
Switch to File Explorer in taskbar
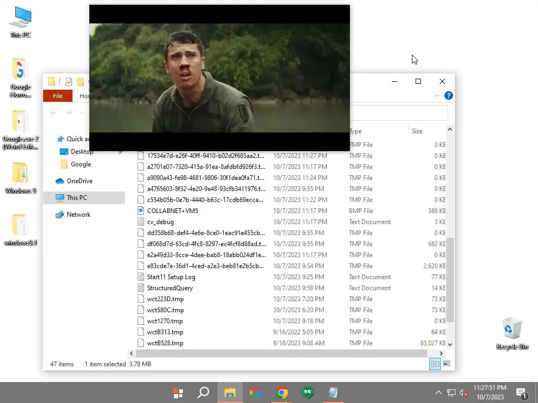point(230,393)
